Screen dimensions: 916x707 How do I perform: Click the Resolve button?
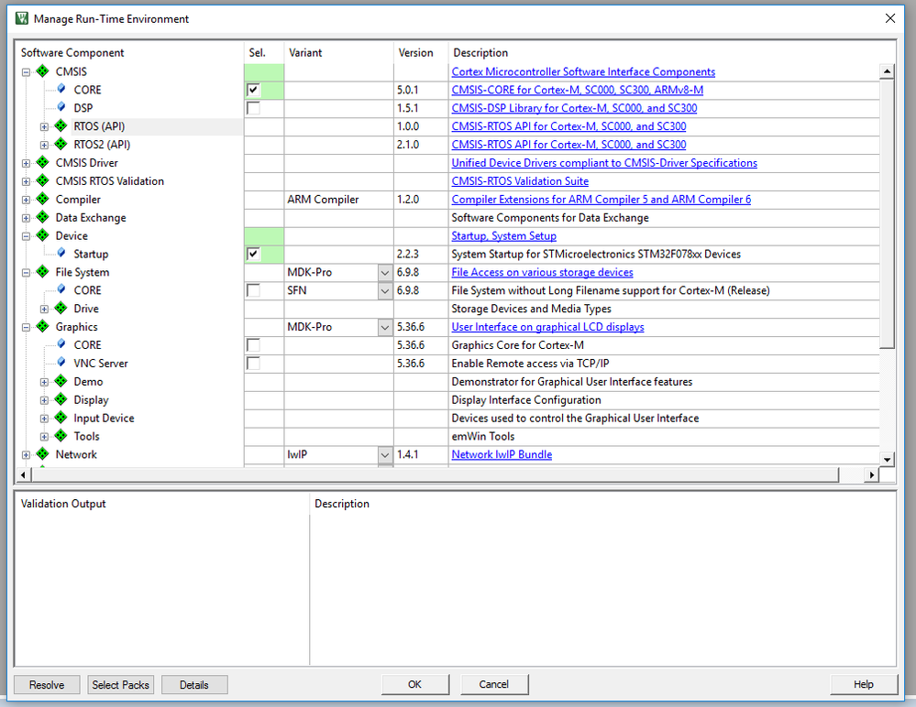pos(47,684)
